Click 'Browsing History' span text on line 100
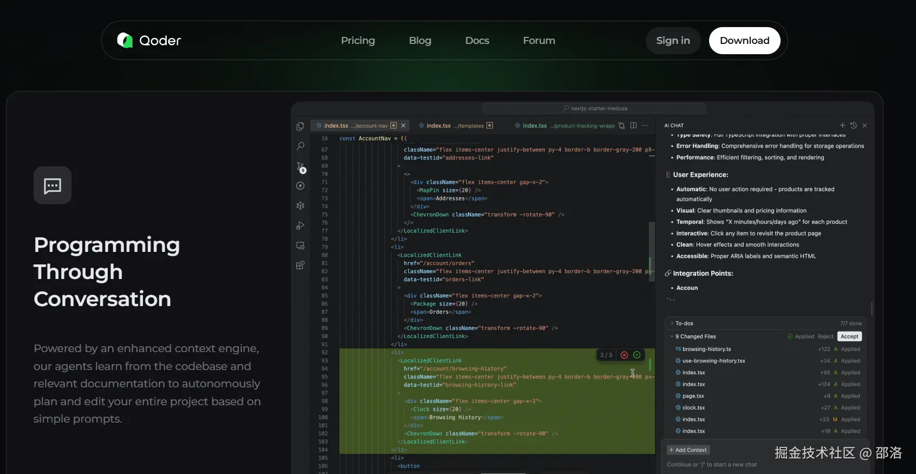 [455, 418]
